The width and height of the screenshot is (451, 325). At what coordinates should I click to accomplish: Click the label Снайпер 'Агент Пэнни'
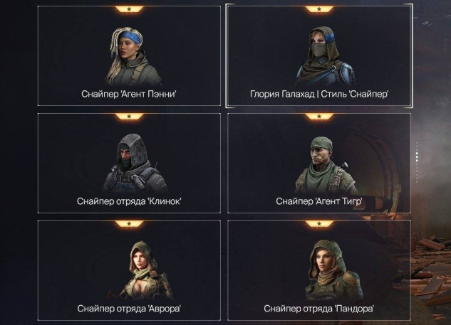pos(129,94)
